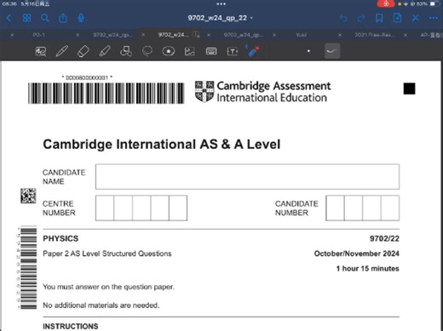Select the Lasso tool

(x=147, y=51)
